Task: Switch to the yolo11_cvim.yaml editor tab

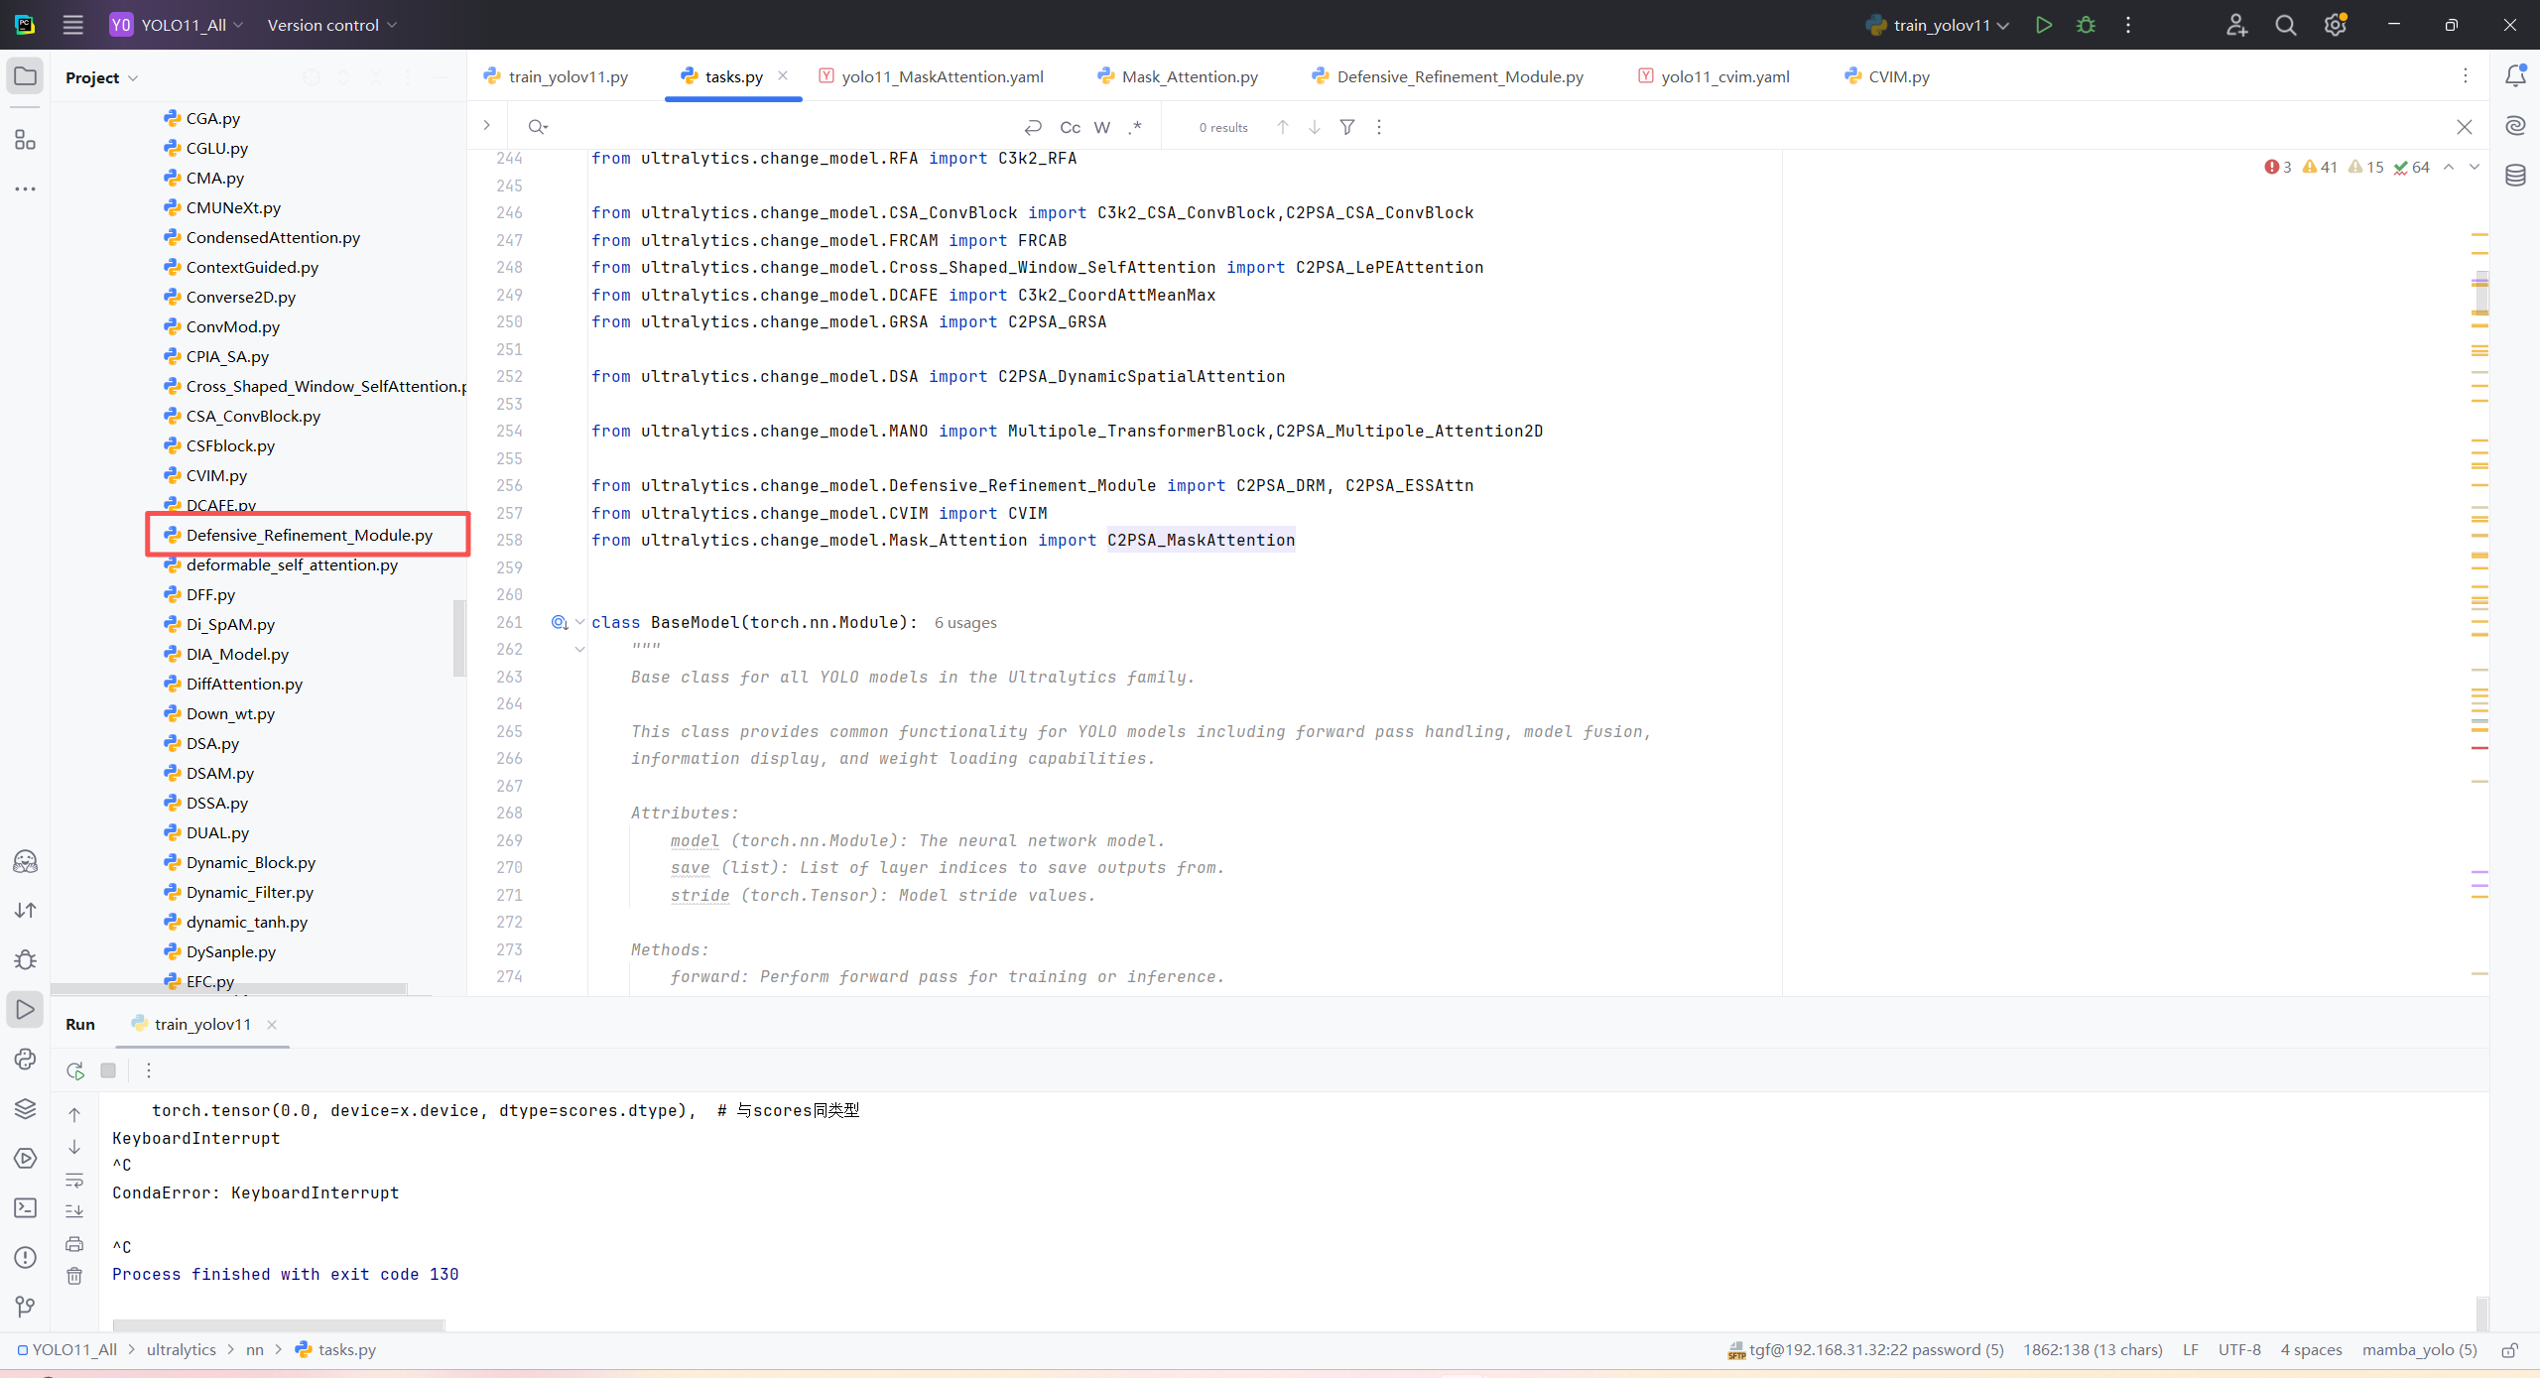Action: [x=1724, y=76]
